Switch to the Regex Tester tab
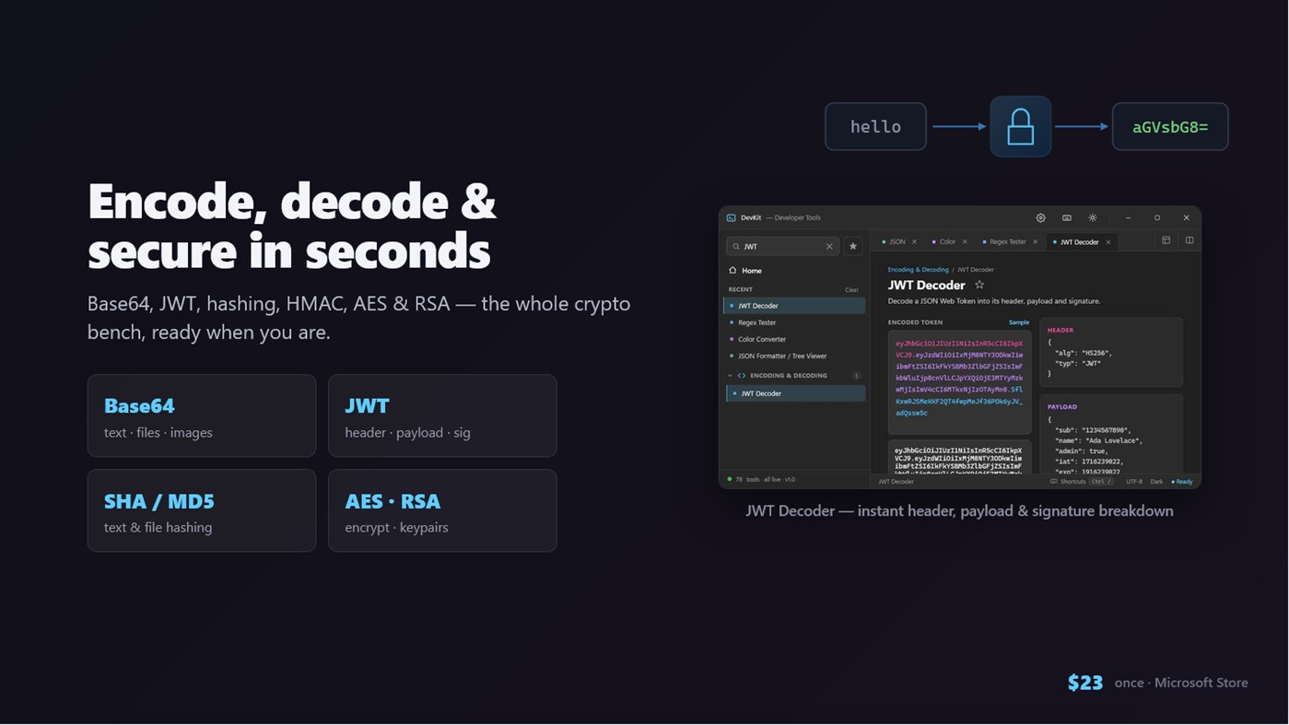 click(1008, 242)
